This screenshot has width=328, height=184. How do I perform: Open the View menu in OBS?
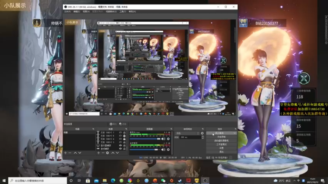tap(86, 12)
